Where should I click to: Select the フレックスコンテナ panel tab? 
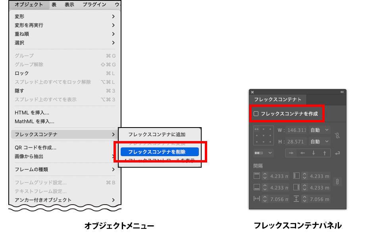point(277,99)
